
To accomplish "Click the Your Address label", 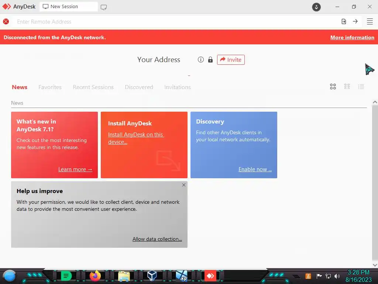I will (159, 60).
